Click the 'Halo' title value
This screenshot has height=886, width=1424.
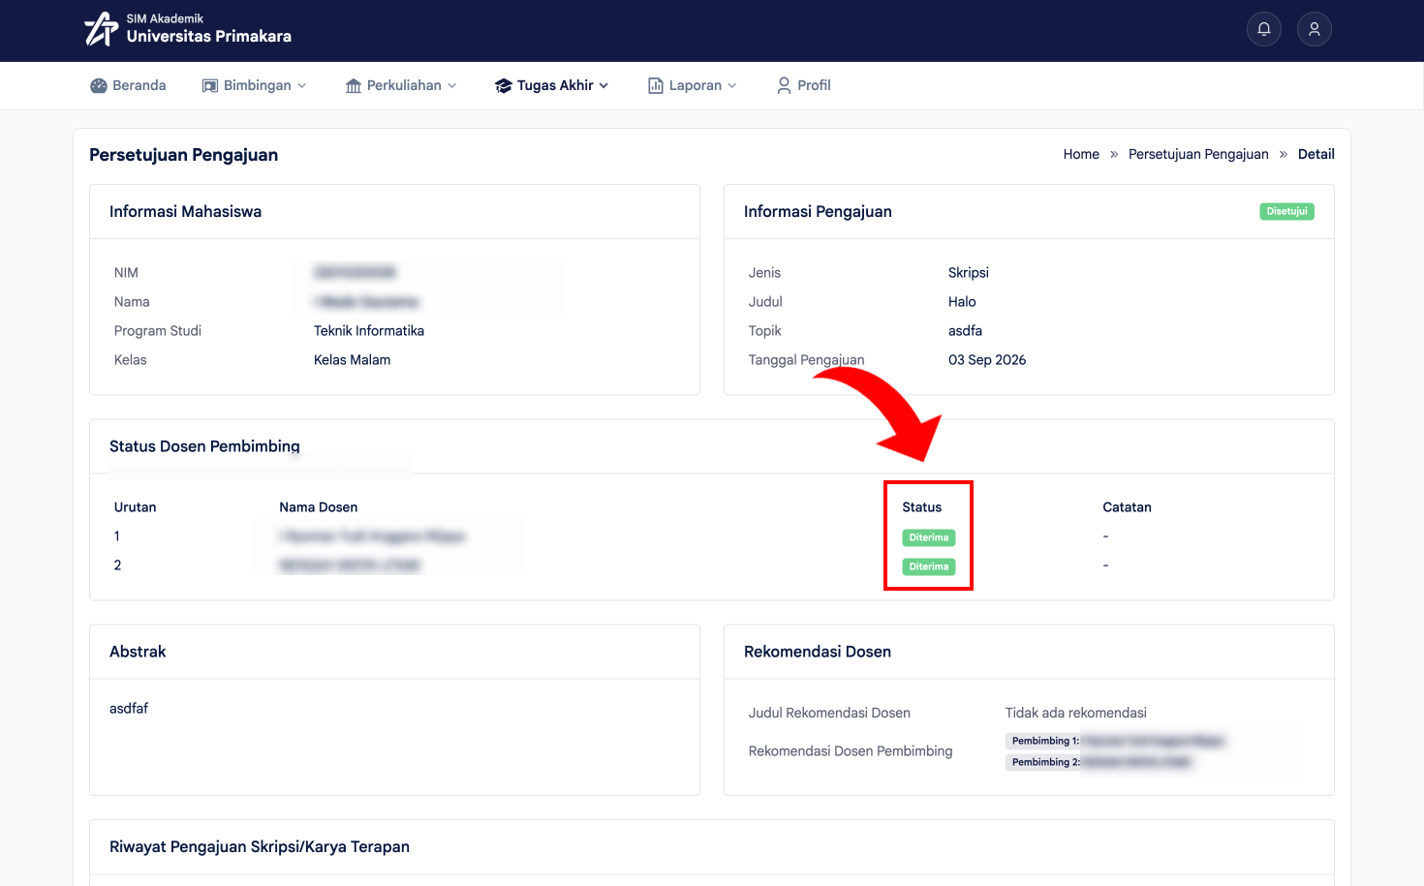click(962, 302)
